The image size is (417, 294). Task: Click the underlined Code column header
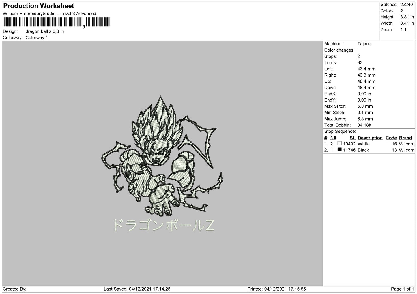click(x=391, y=138)
